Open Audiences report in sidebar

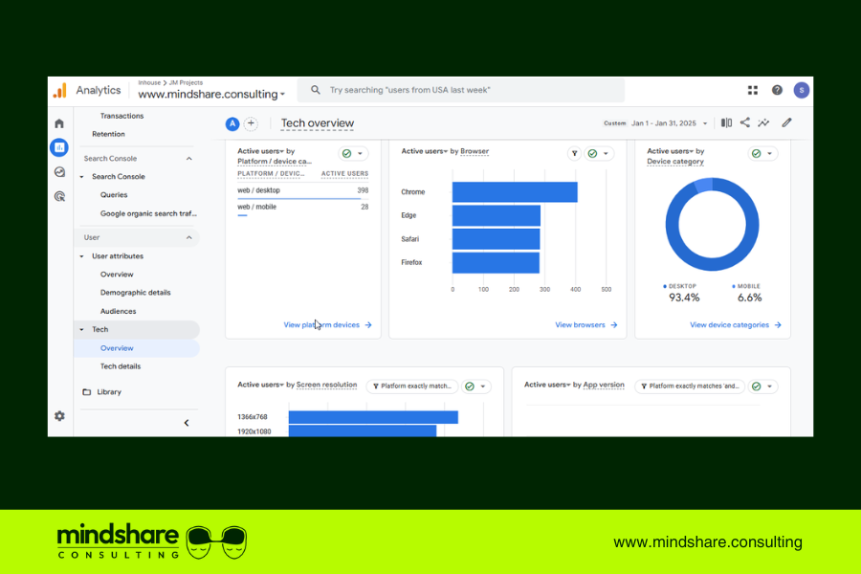click(118, 312)
